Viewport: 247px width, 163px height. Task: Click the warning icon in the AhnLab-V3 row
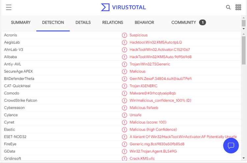tap(124, 50)
